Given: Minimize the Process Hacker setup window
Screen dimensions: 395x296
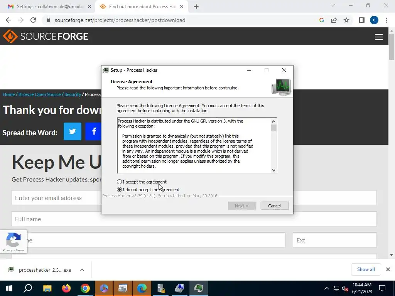Looking at the screenshot, I should (249, 70).
